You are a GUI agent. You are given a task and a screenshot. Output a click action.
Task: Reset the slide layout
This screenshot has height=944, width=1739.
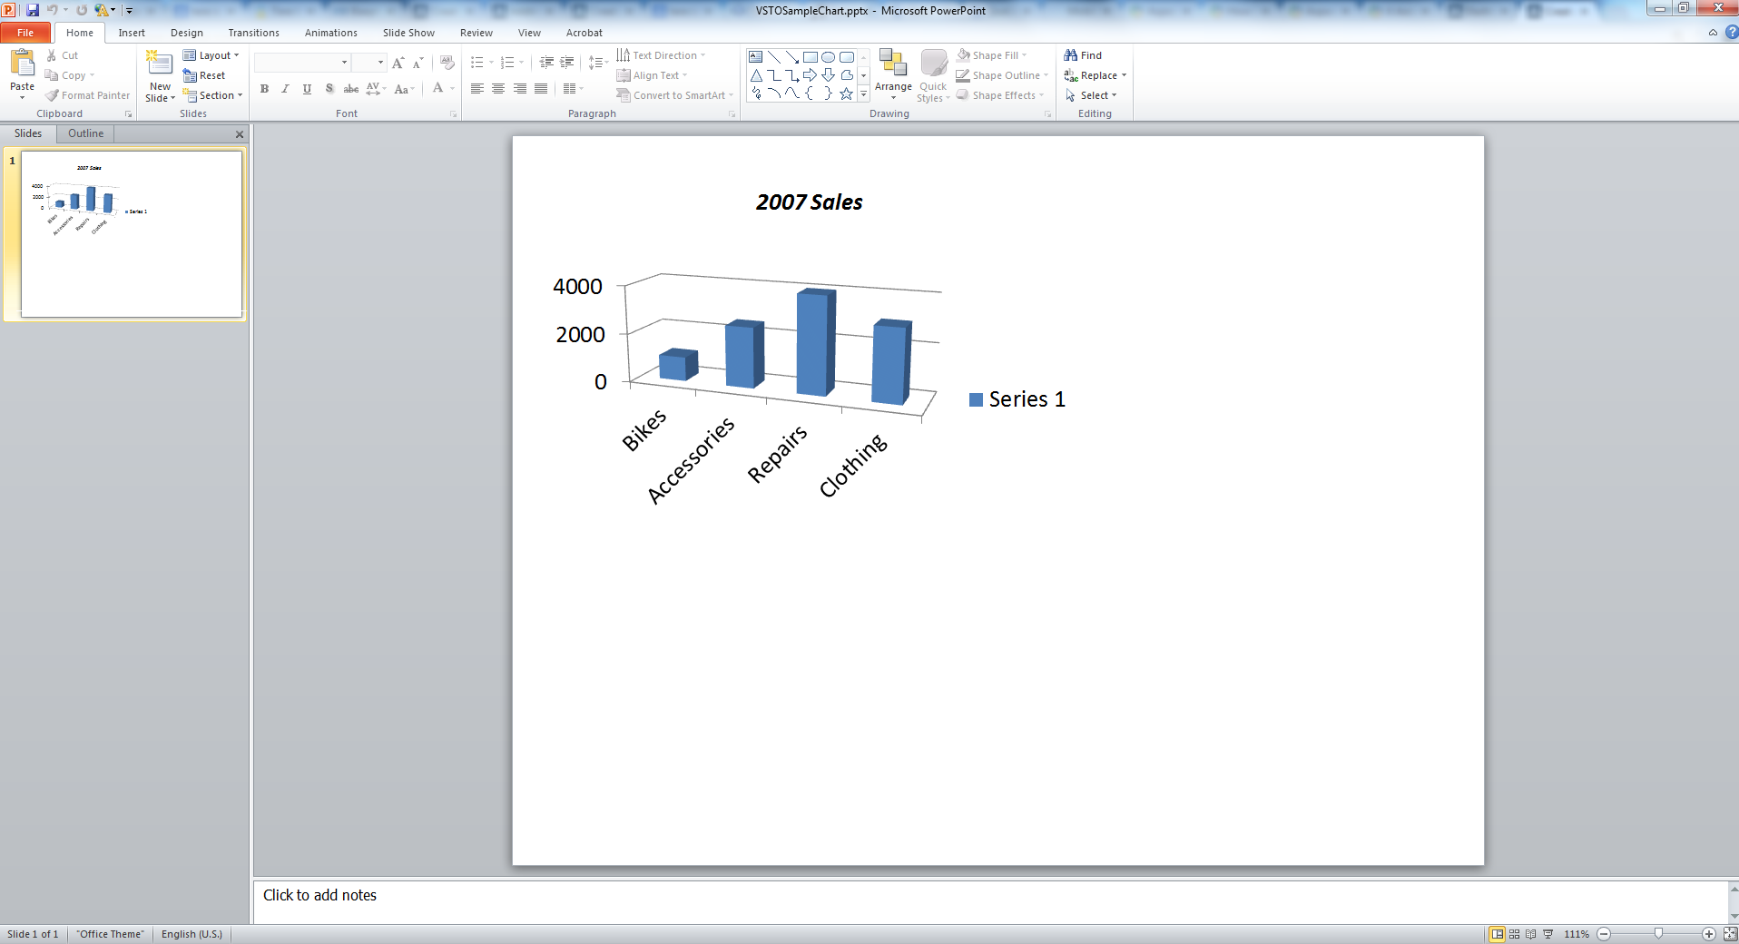[x=203, y=75]
